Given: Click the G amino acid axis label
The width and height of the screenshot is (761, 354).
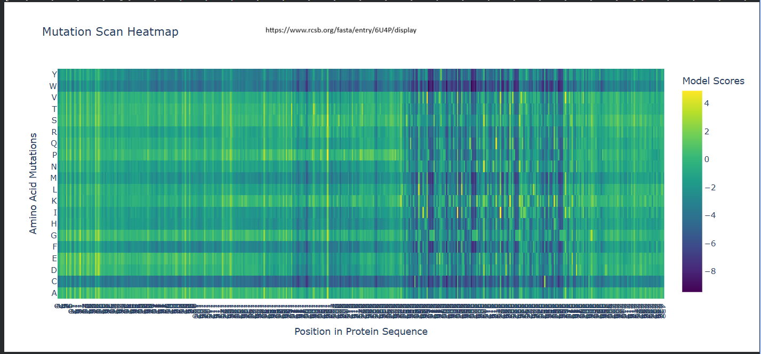Looking at the screenshot, I should tap(53, 235).
